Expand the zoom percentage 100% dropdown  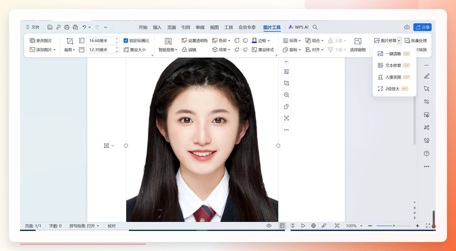[354, 226]
